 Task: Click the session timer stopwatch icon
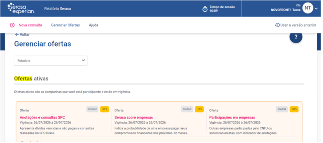point(205,9)
